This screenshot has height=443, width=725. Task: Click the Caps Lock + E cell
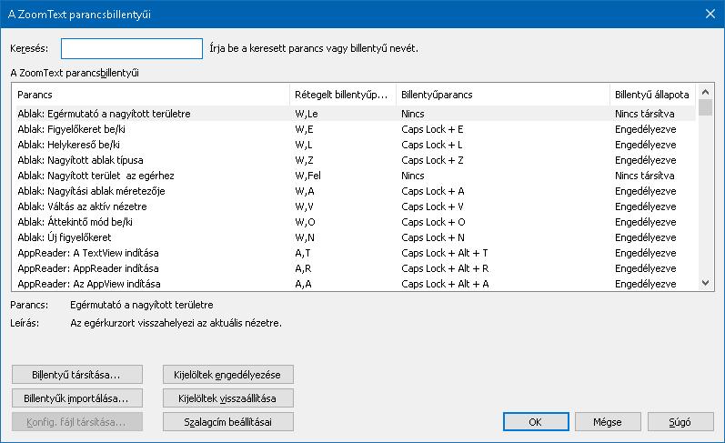(432, 129)
